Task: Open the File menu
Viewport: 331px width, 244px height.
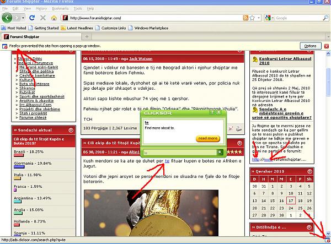Action: (5, 8)
